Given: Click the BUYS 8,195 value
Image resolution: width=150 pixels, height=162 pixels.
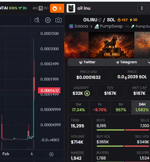Looking at the screenshot, I should (101, 126).
